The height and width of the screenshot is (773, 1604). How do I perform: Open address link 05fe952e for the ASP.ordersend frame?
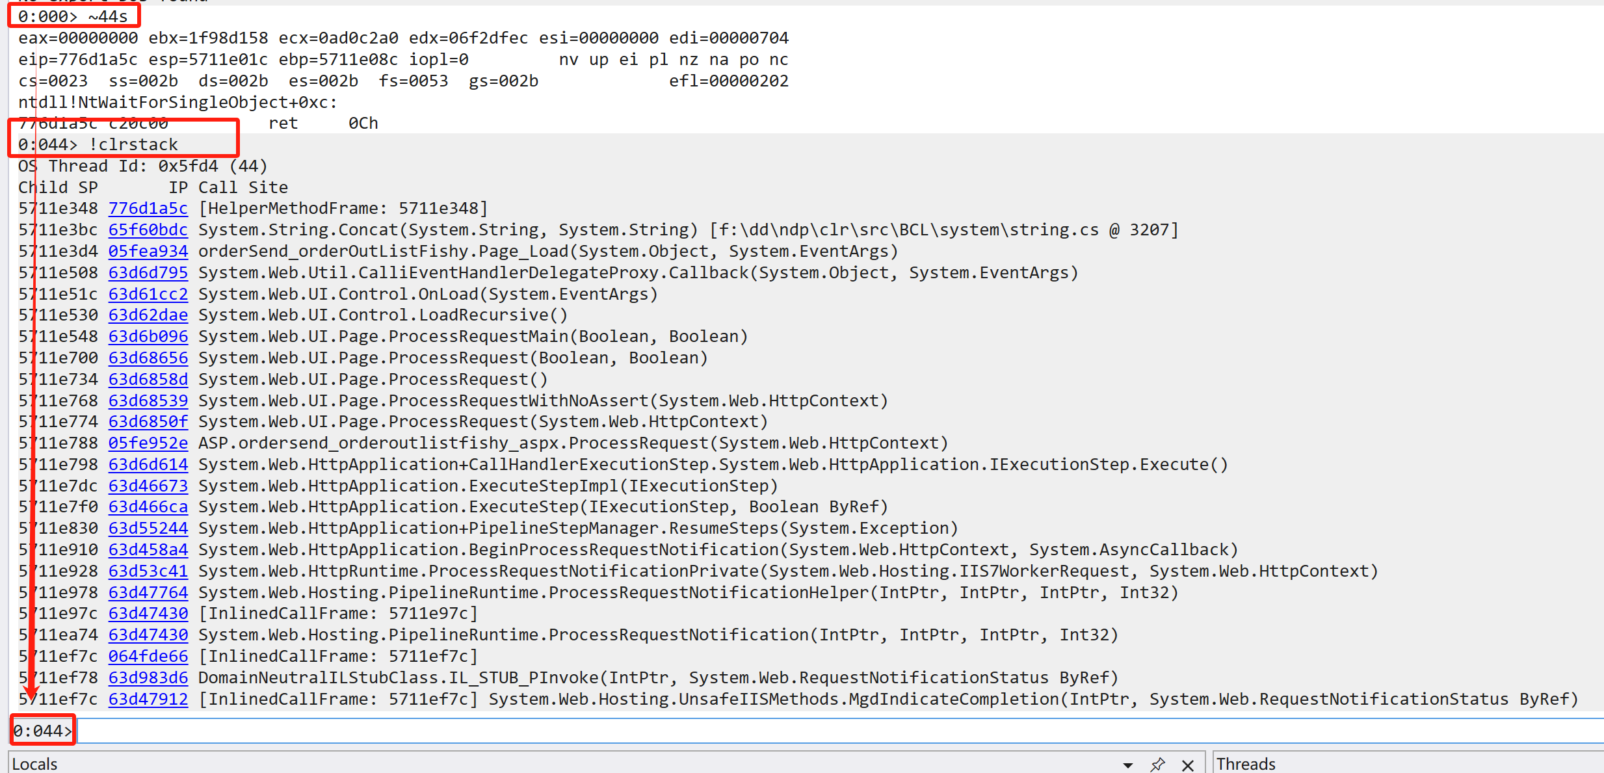click(148, 443)
